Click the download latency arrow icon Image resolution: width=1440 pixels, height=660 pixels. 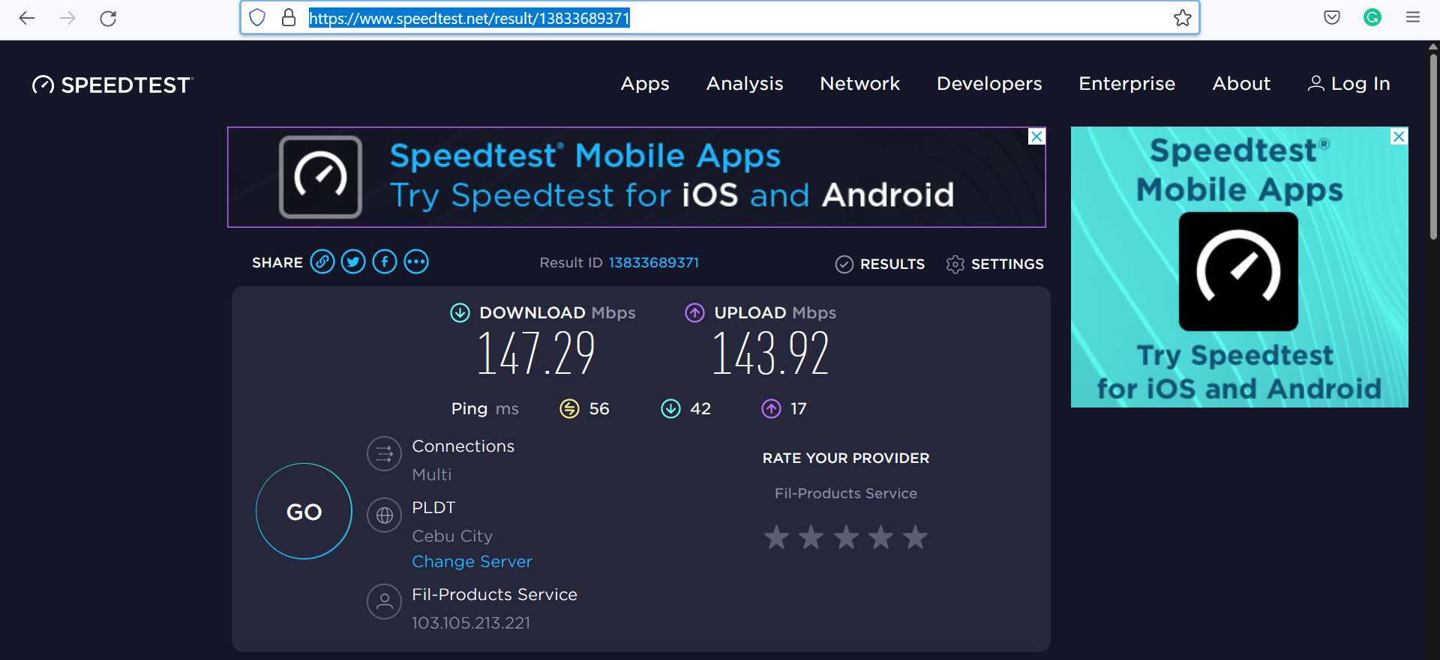[670, 408]
